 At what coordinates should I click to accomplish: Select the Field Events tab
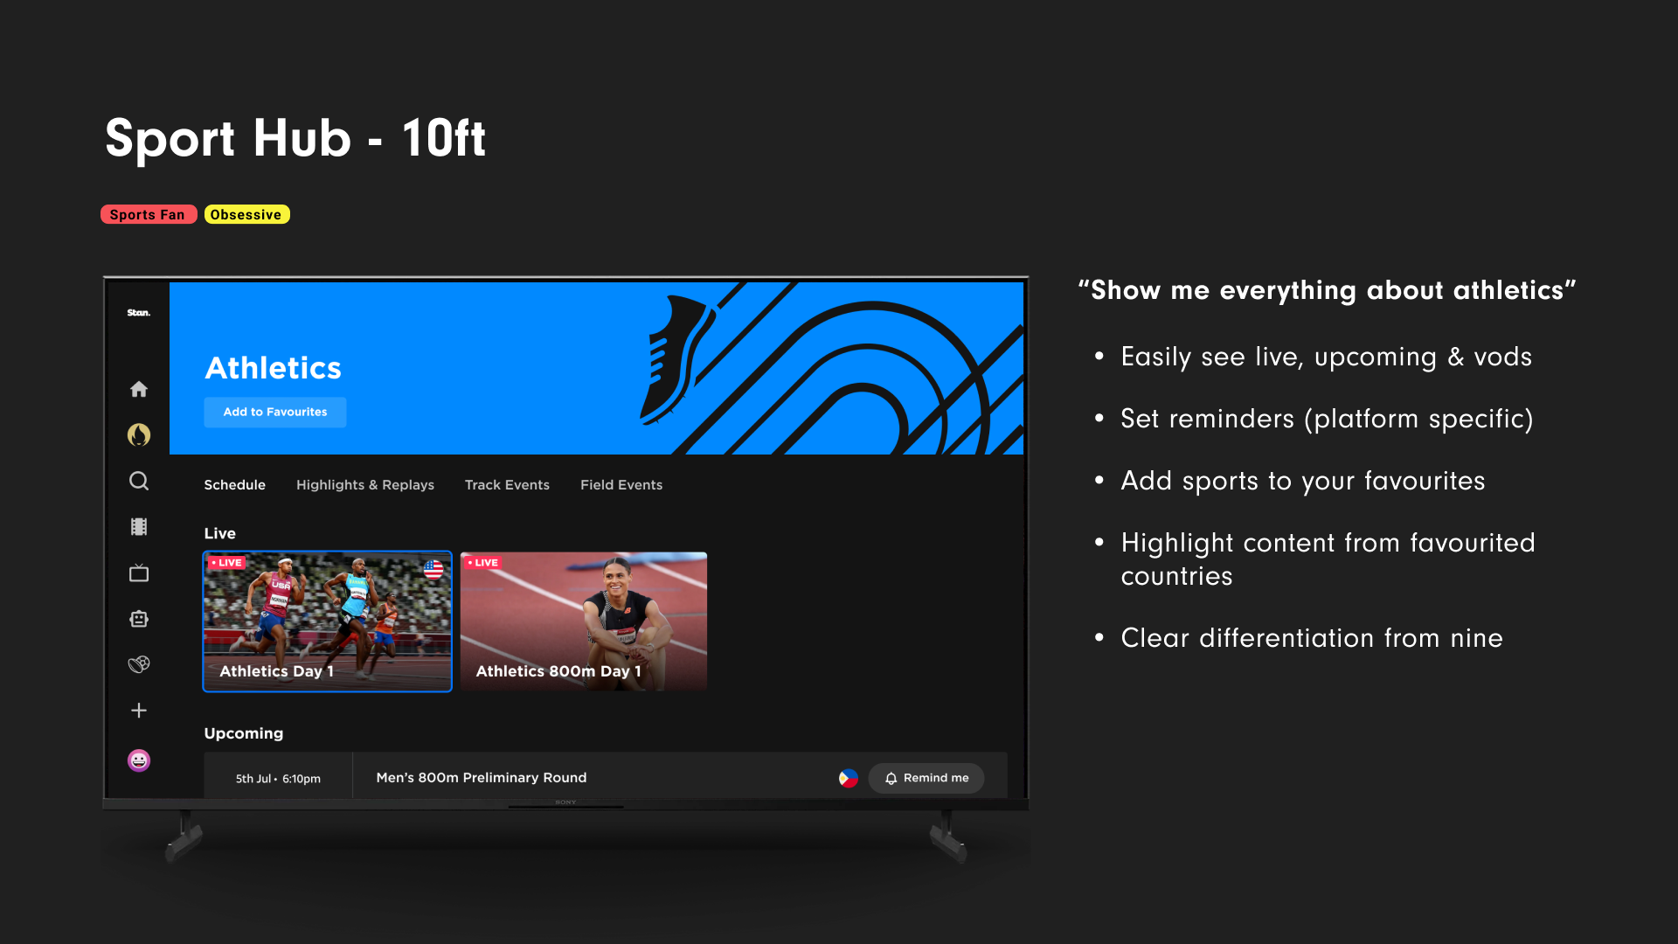click(621, 484)
